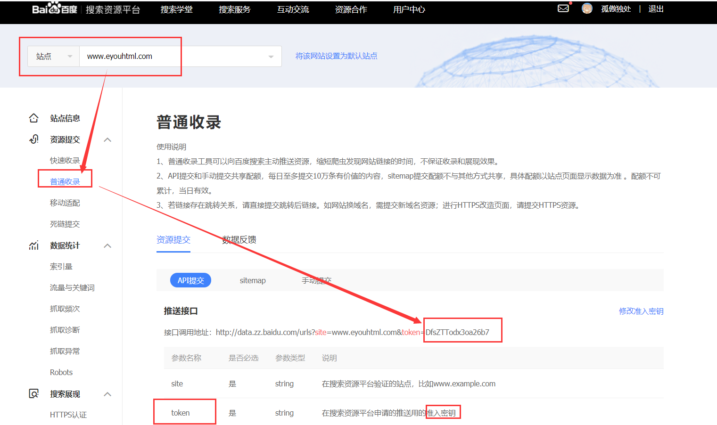Open the user avatar icon
This screenshot has width=717, height=425.
[x=587, y=8]
